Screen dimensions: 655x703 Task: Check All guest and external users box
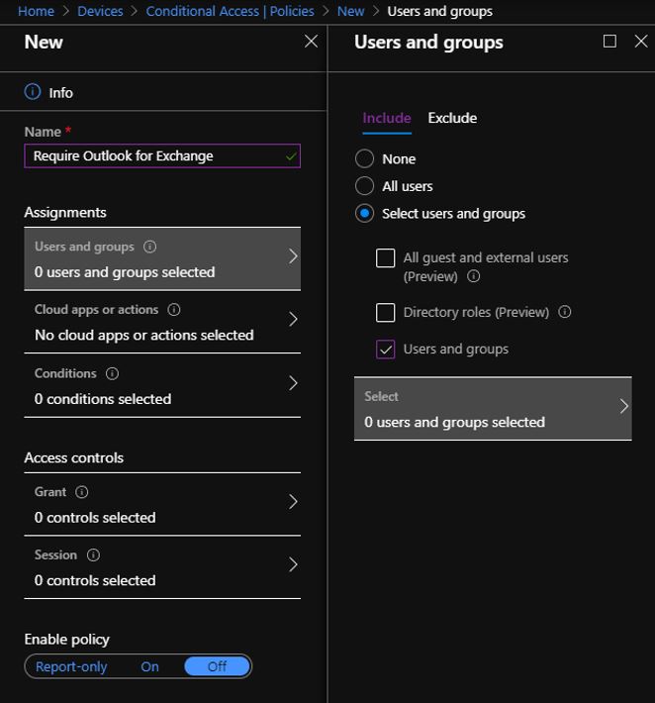click(385, 257)
